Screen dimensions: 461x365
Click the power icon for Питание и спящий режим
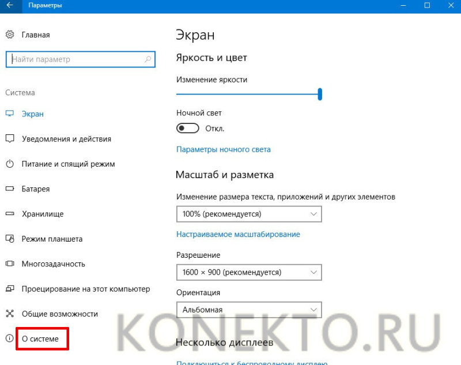10,164
